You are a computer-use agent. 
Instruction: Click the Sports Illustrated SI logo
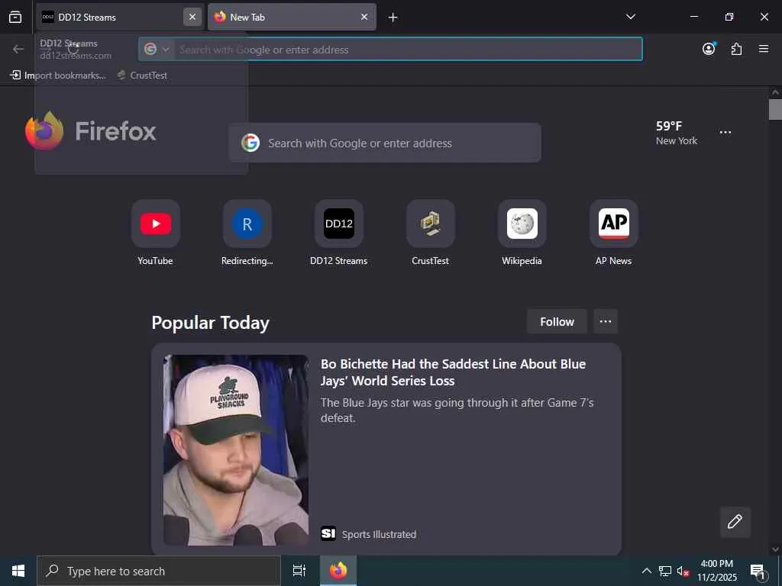328,533
